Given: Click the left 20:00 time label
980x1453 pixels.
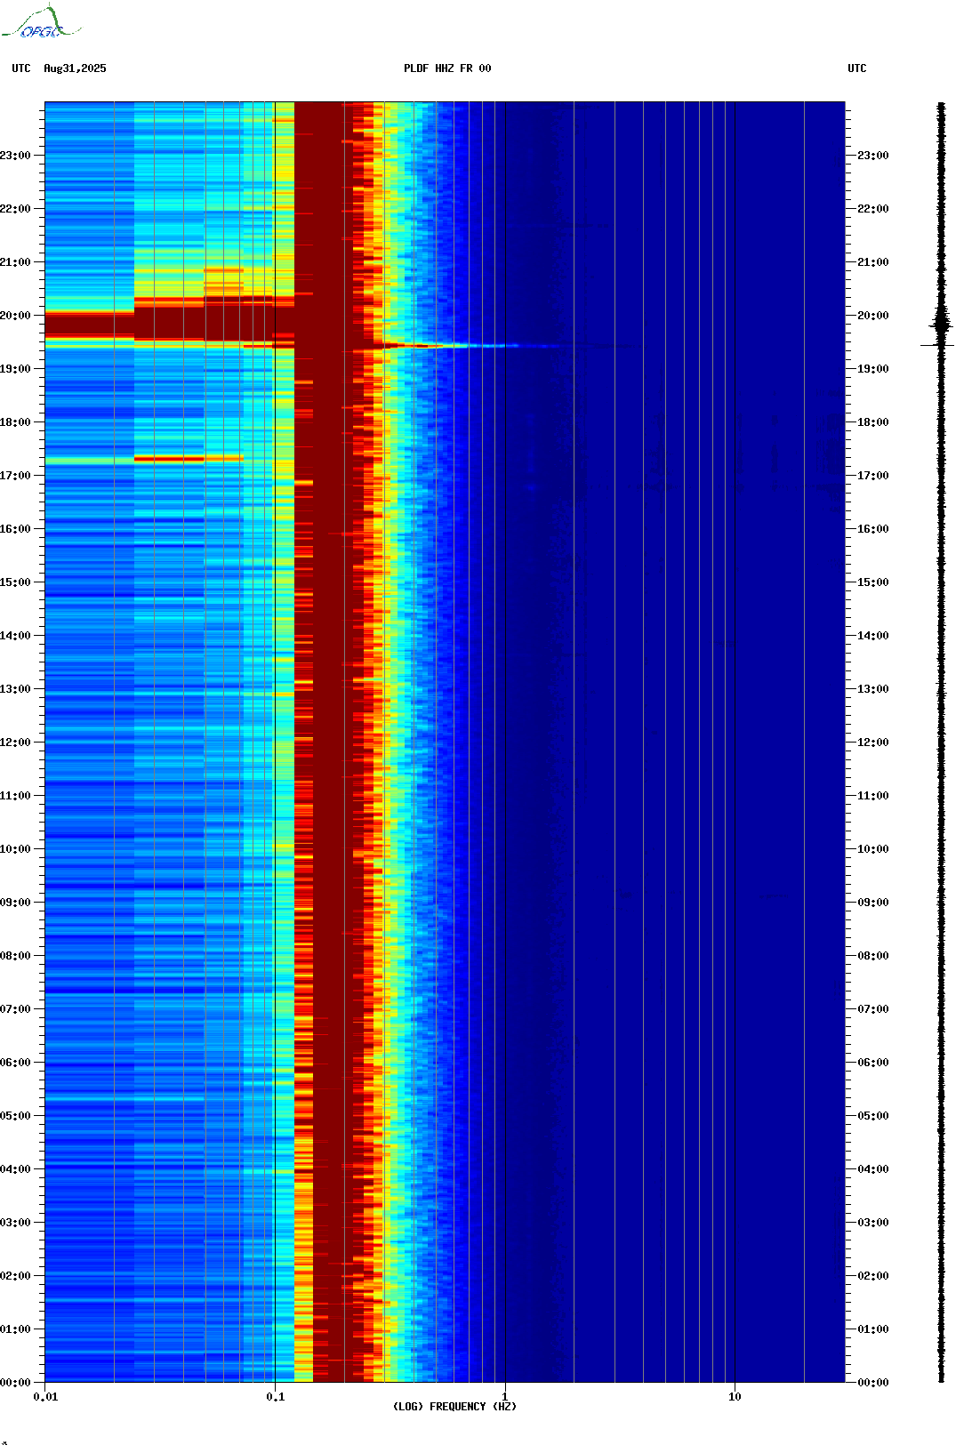Looking at the screenshot, I should (15, 316).
